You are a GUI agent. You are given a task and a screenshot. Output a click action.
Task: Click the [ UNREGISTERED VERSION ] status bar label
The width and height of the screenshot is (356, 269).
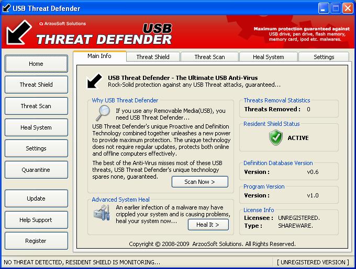tap(313, 262)
